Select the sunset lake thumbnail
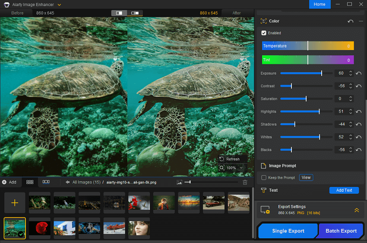The width and height of the screenshot is (367, 243). point(189,202)
